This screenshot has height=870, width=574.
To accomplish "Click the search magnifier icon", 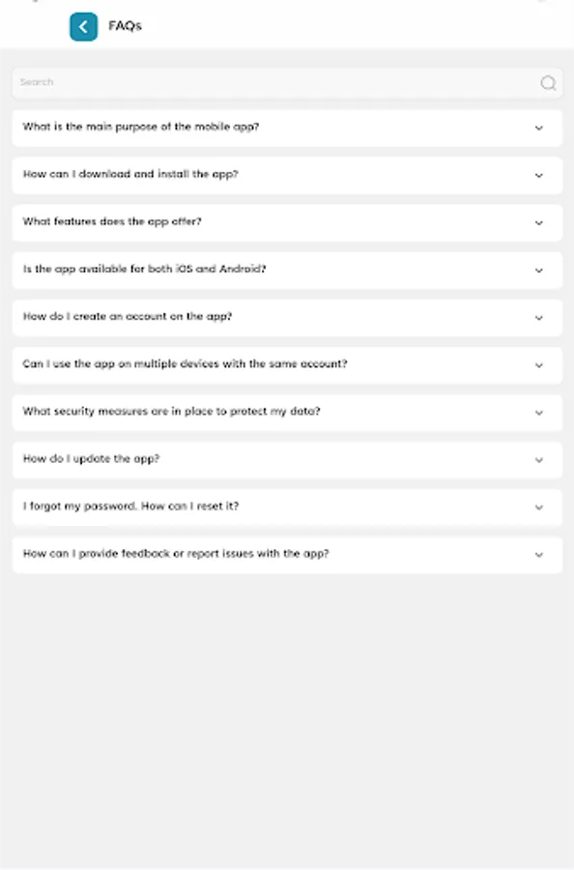I will pyautogui.click(x=548, y=82).
